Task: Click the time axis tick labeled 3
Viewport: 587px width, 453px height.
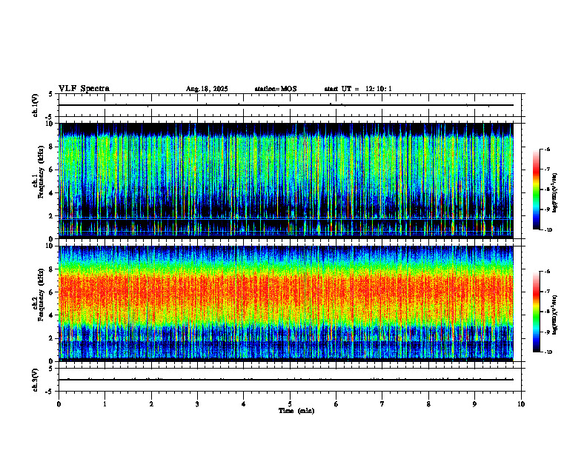Action: pyautogui.click(x=197, y=404)
